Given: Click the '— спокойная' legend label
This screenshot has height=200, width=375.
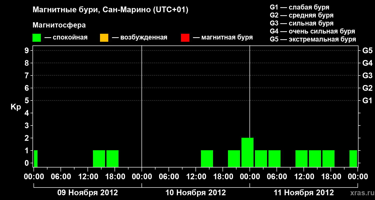Looking at the screenshot, I should click(66, 37).
